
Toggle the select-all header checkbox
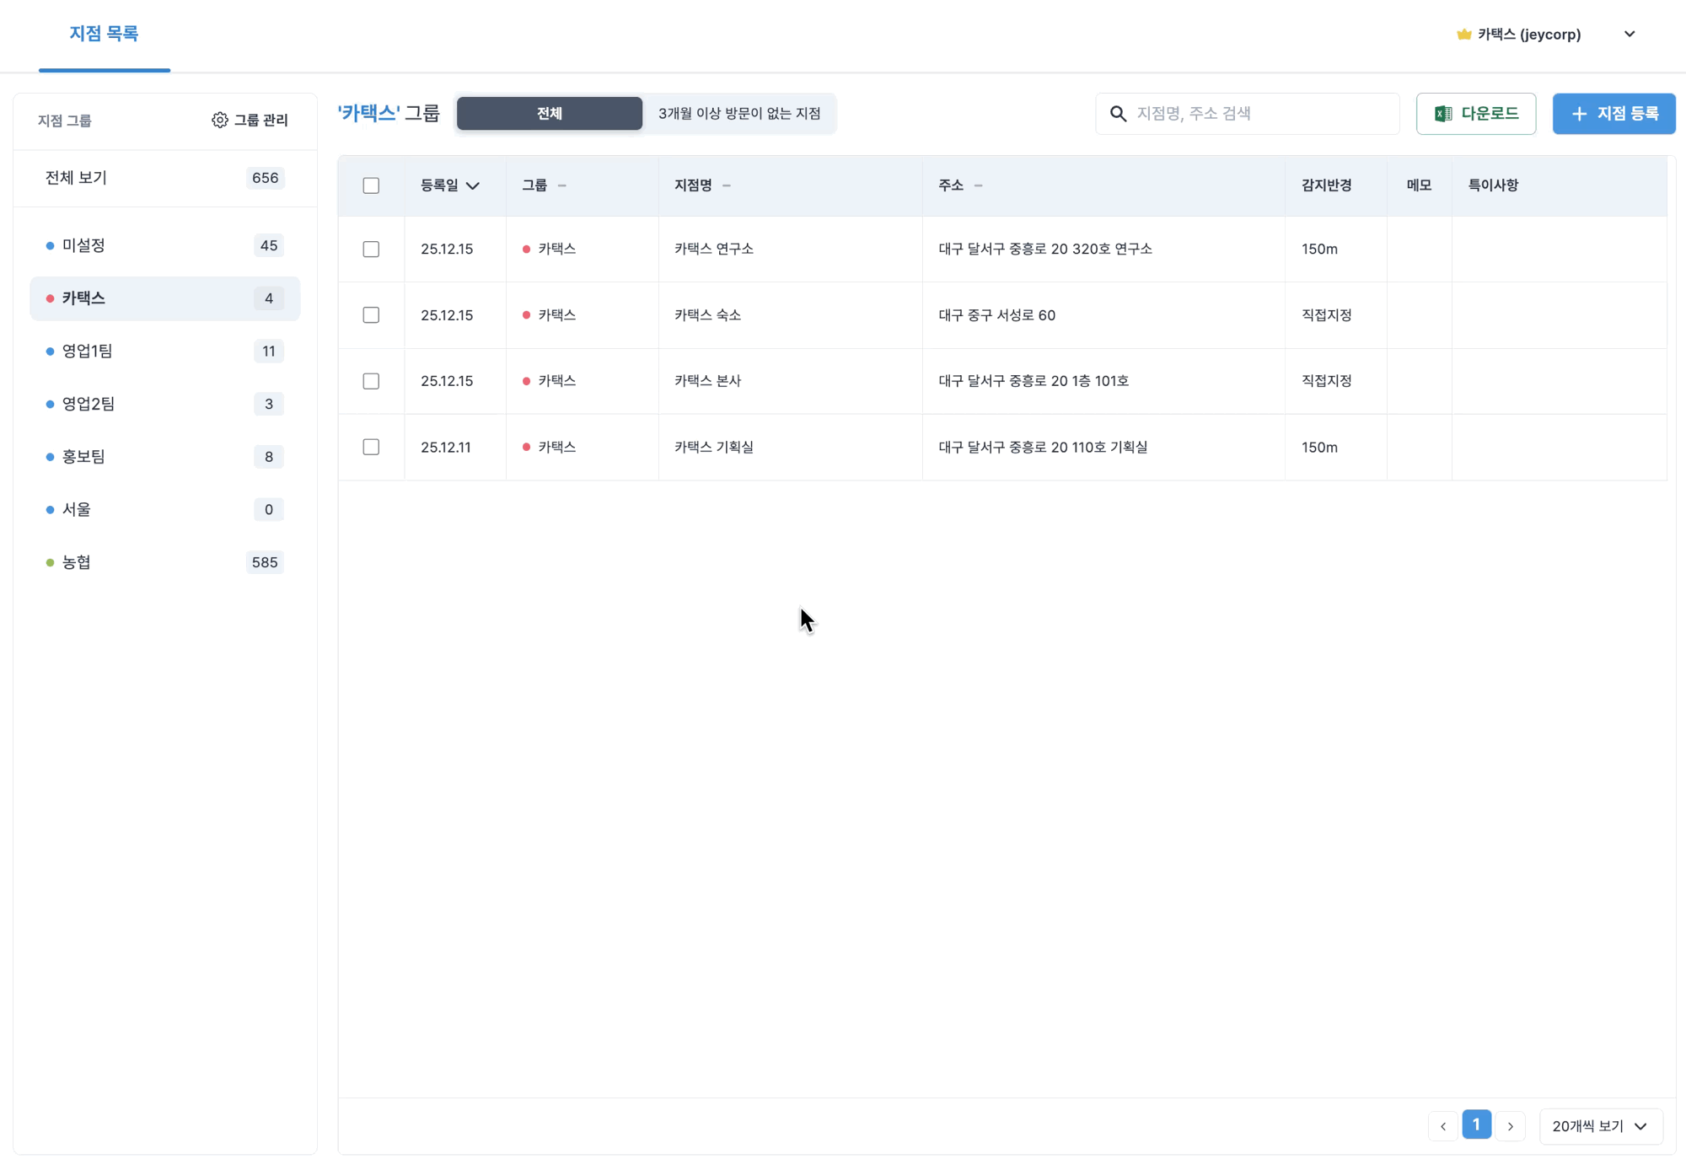[x=371, y=185]
